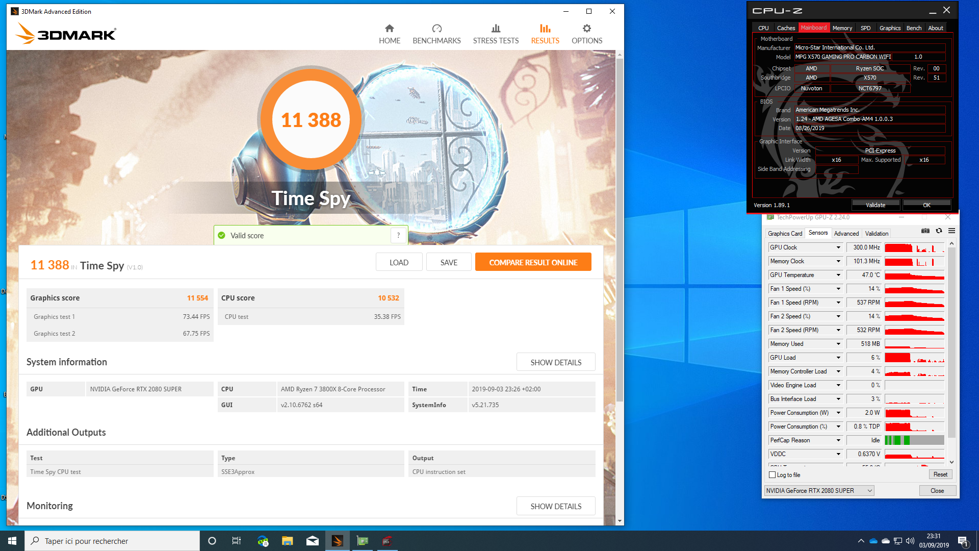The height and width of the screenshot is (551, 979).
Task: Click the LOAD button in 3DMark
Action: click(x=399, y=262)
